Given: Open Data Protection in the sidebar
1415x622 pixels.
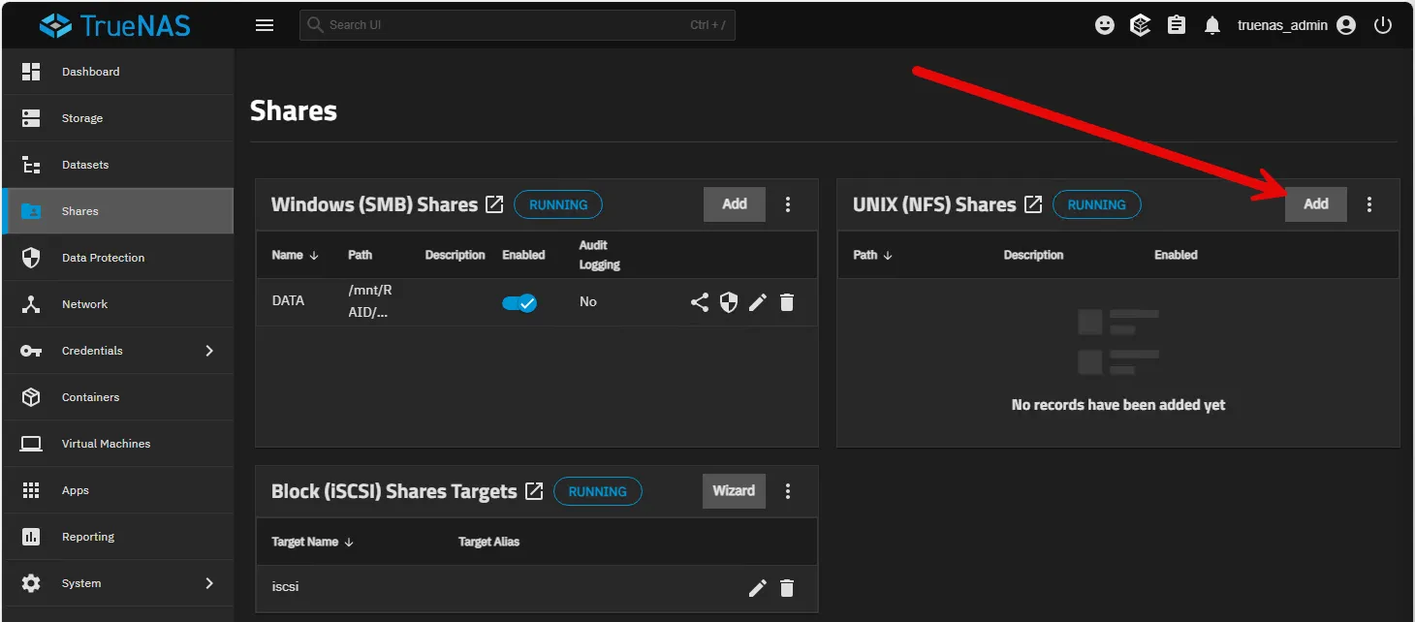Looking at the screenshot, I should coord(103,258).
